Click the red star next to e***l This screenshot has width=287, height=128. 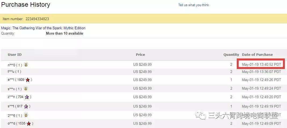point(28,80)
